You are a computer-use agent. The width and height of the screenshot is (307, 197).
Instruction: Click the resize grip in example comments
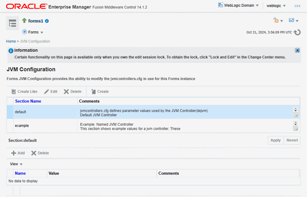click(x=297, y=129)
